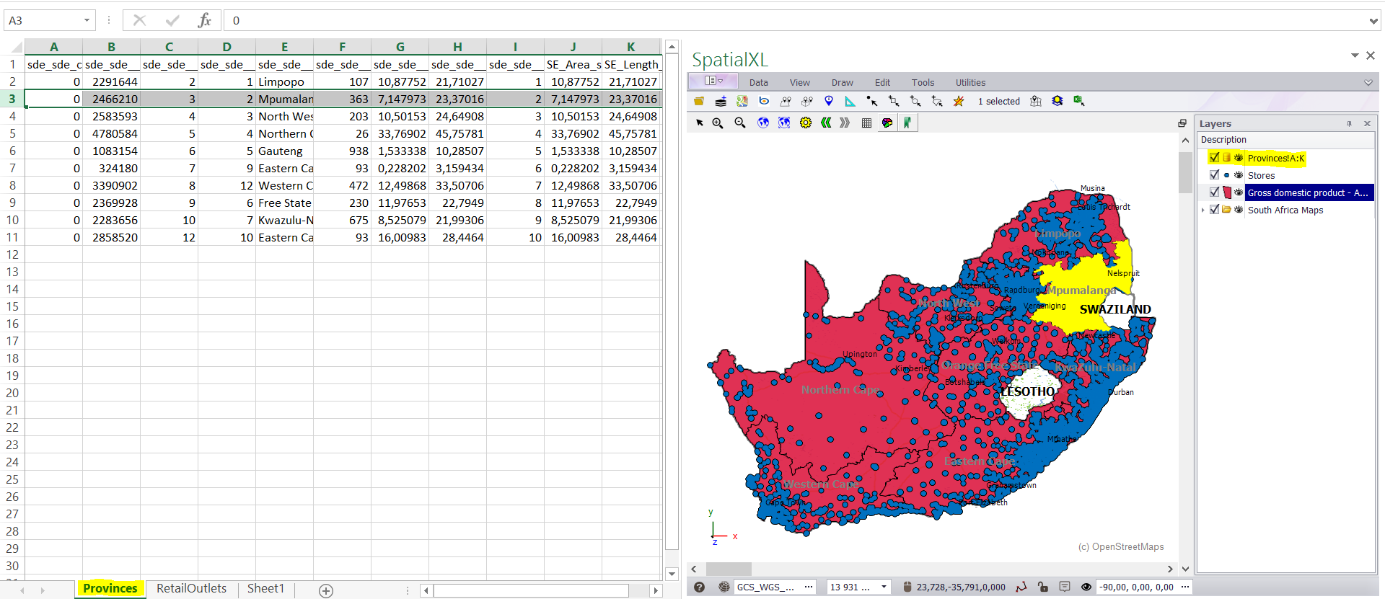Open the SpatialXL pane options dropdown arrow
Viewport: 1385px width, 599px height.
1355,56
